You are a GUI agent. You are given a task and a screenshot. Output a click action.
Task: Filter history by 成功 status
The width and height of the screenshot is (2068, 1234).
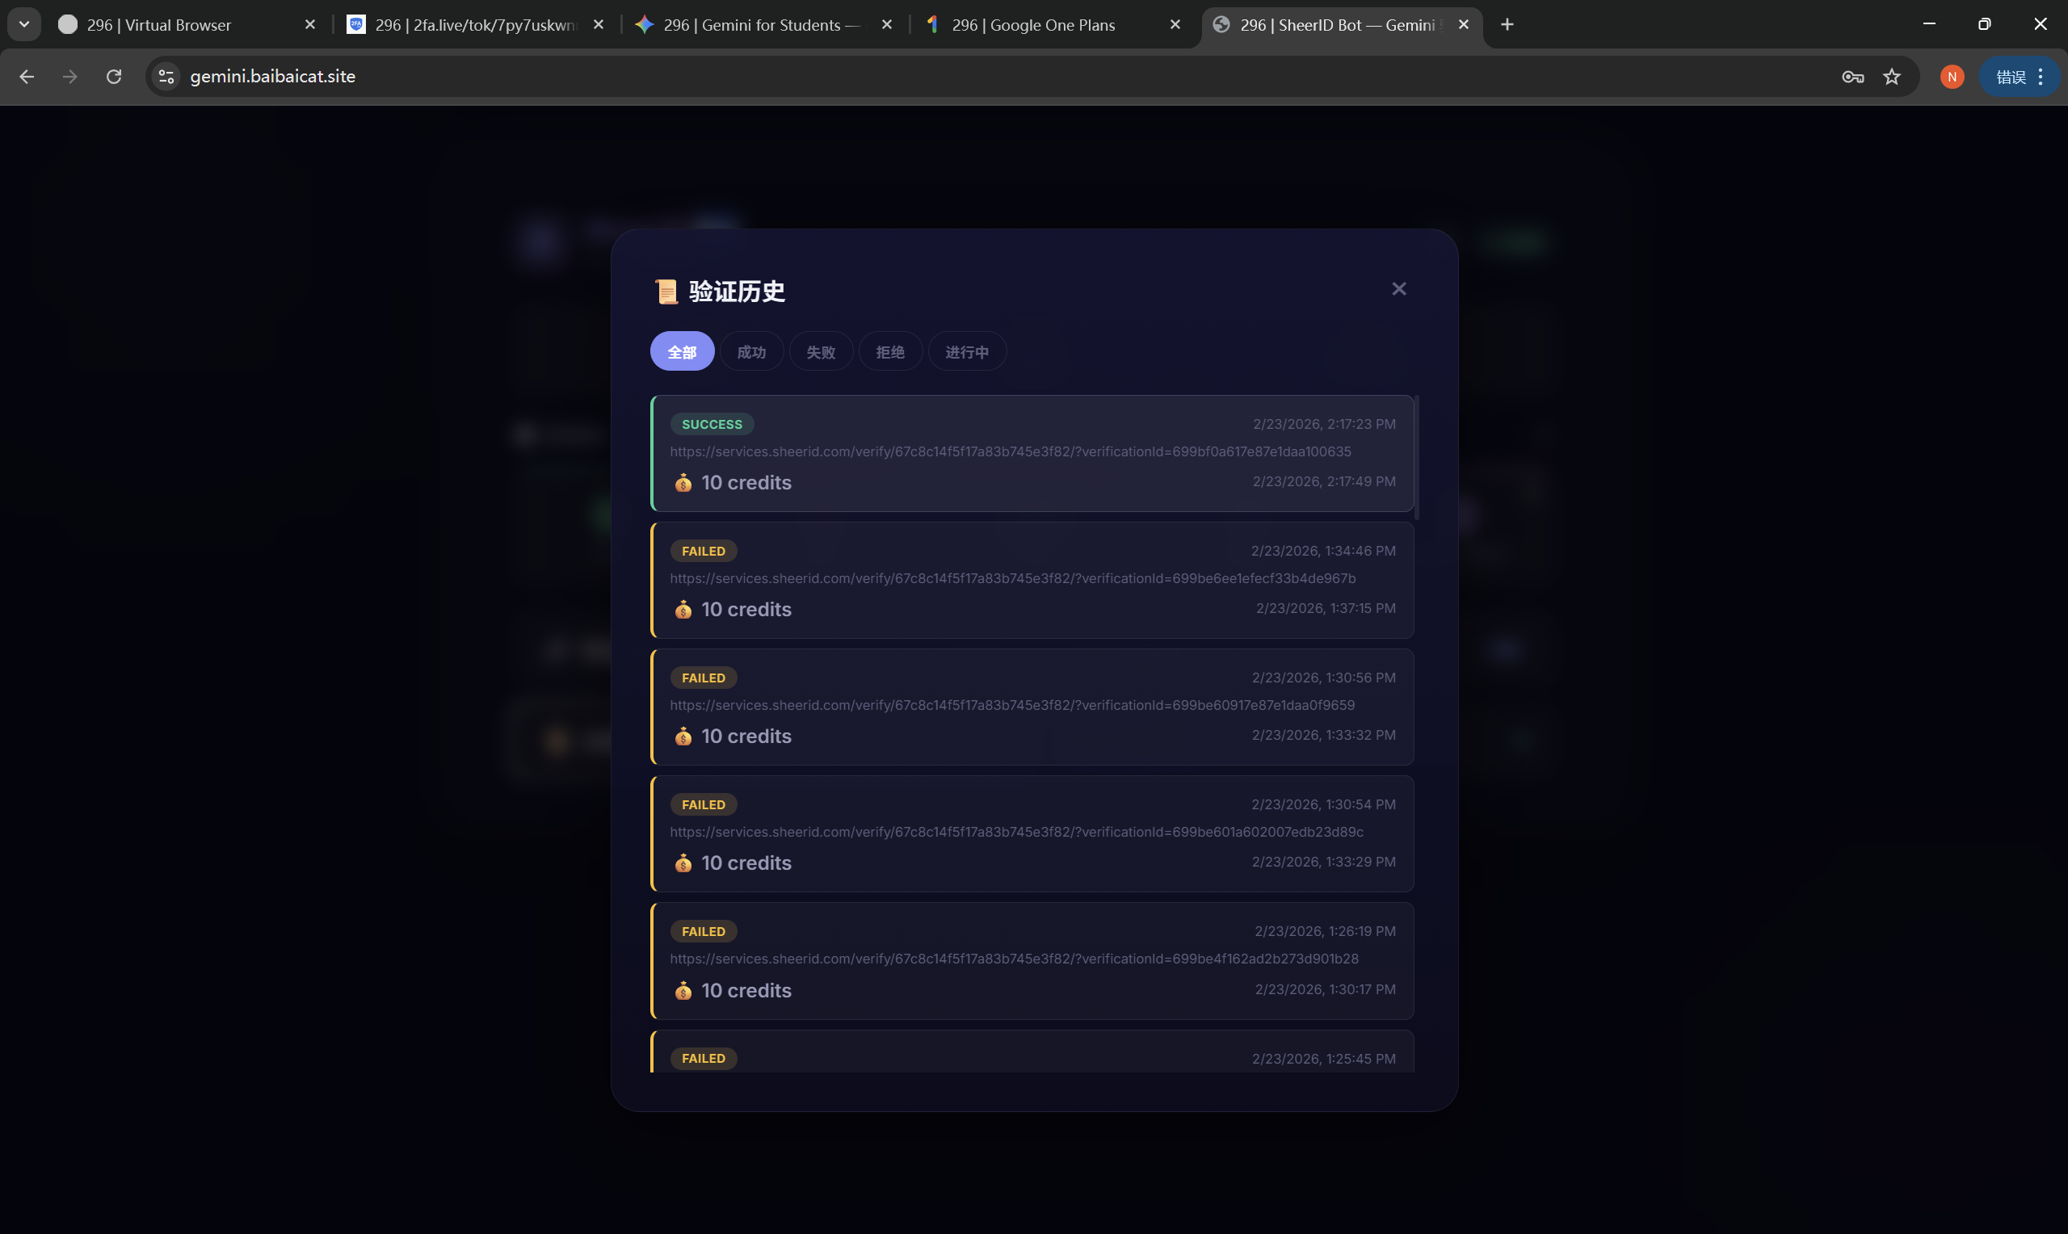pos(751,352)
